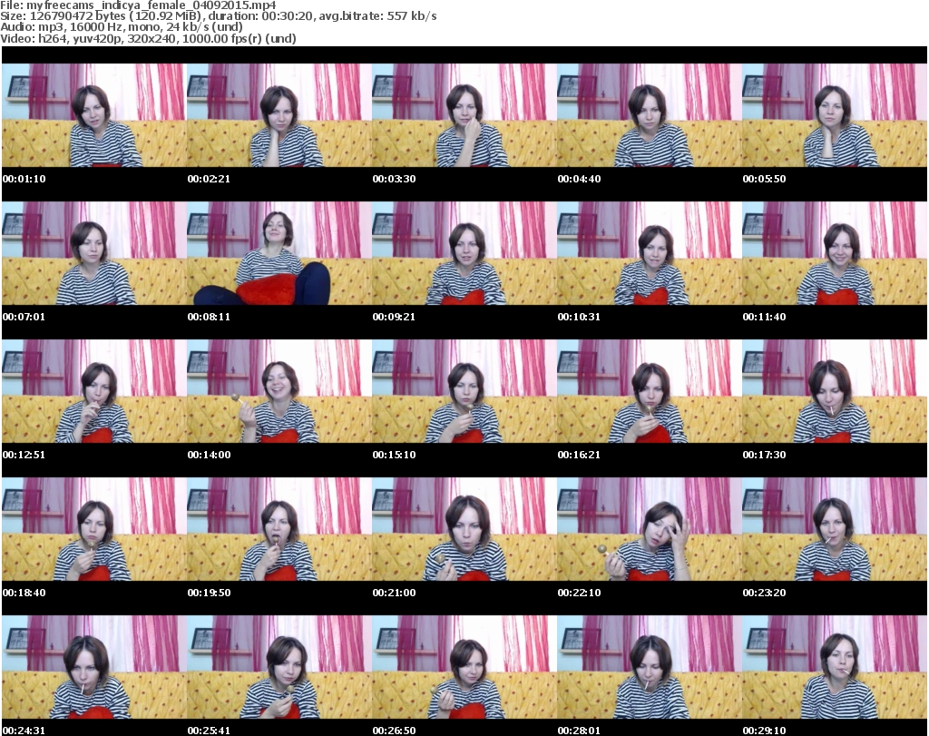Select the thumbnail at 00:01:10
Image resolution: width=929 pixels, height=736 pixels.
pyautogui.click(x=94, y=115)
